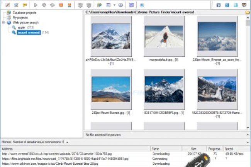251x167 pixels.
Task: Sort downloads by the State column header
Action: click(x=156, y=148)
